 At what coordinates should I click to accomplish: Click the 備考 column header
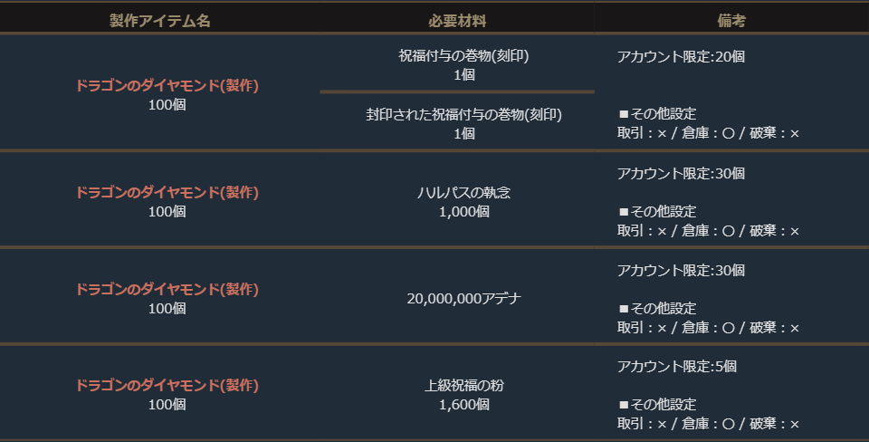tap(730, 20)
